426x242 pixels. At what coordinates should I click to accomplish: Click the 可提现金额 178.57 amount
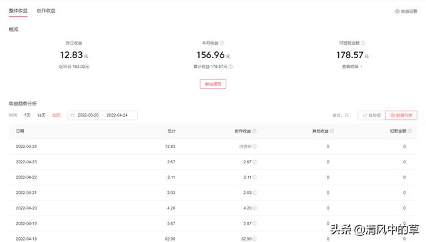pos(350,55)
